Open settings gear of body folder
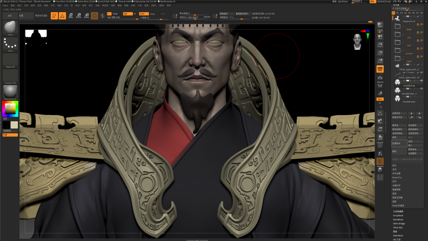Viewport: 428px width, 241px height. 418,25
